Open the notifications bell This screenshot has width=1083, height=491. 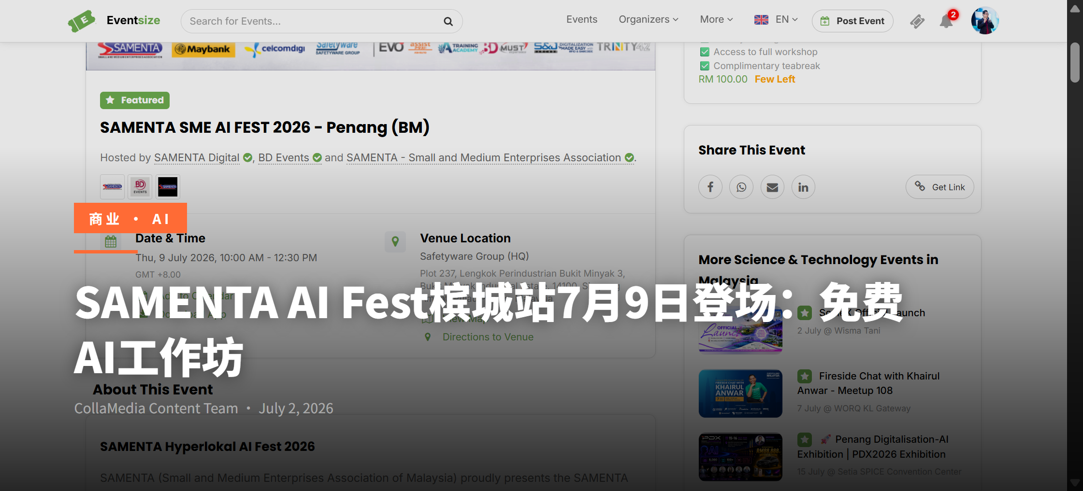[x=946, y=21]
